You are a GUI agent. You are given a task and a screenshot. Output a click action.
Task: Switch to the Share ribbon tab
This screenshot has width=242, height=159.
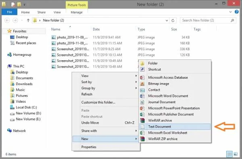click(42, 12)
